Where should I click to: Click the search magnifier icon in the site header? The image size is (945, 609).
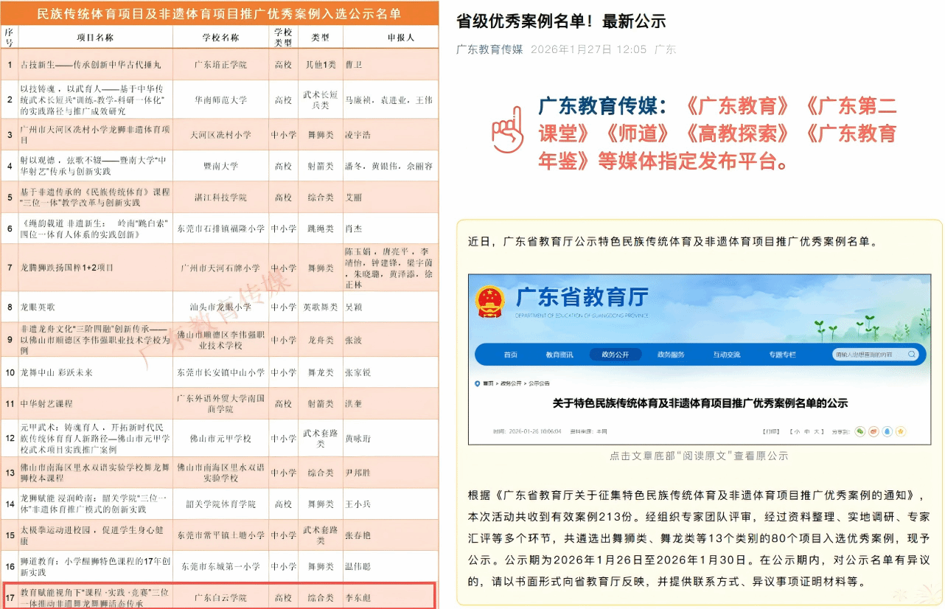pyautogui.click(x=912, y=355)
